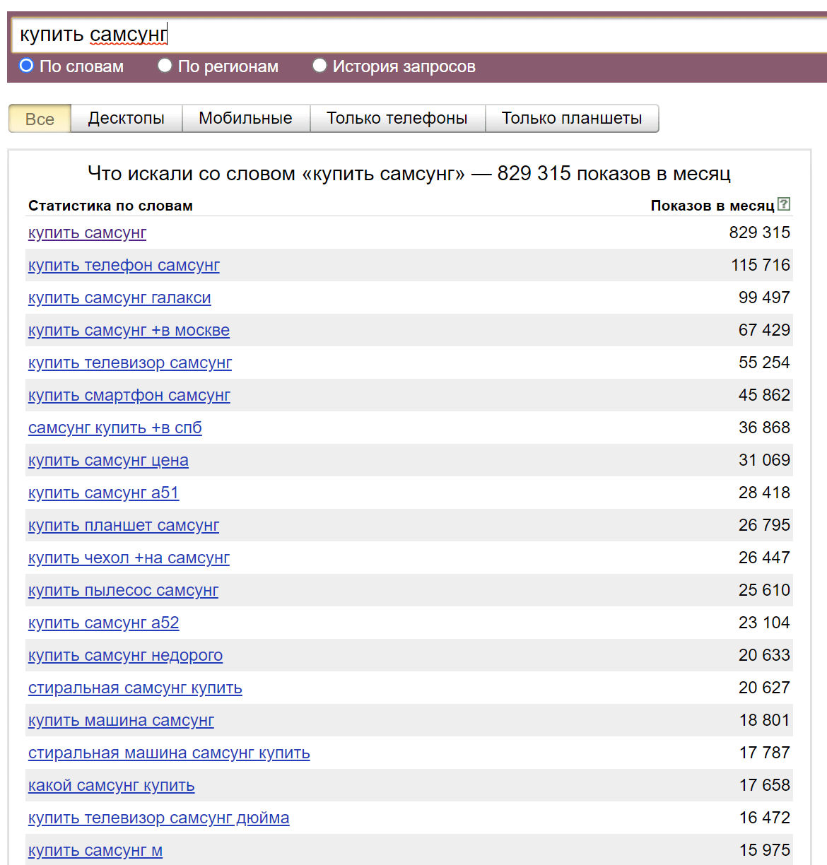Click the 28 418 impressions value
The height and width of the screenshot is (865, 827).
764,493
